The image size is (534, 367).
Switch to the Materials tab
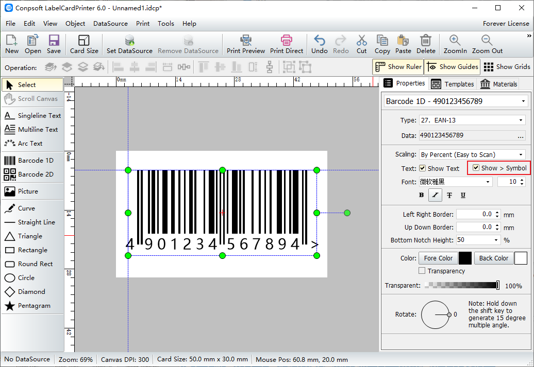tap(498, 84)
